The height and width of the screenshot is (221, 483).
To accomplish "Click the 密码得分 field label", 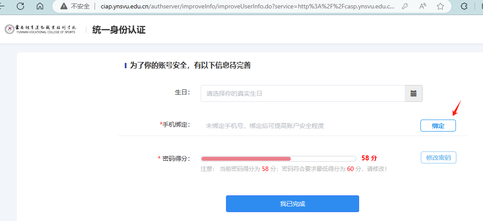I will 176,158.
